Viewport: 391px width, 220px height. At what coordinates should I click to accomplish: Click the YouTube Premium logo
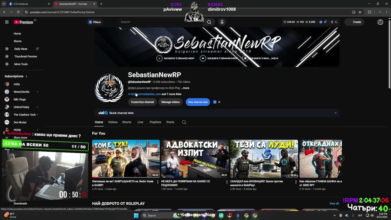(x=24, y=22)
